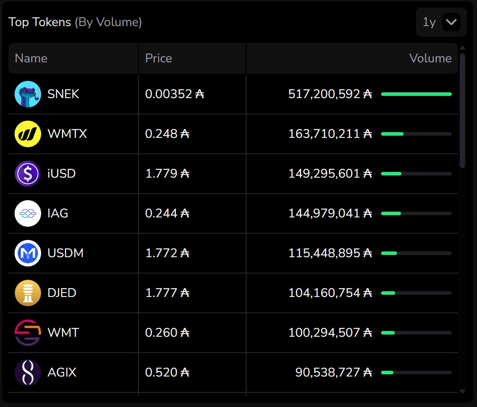Image resolution: width=477 pixels, height=407 pixels.
Task: Select the DJED token name
Action: (x=62, y=293)
